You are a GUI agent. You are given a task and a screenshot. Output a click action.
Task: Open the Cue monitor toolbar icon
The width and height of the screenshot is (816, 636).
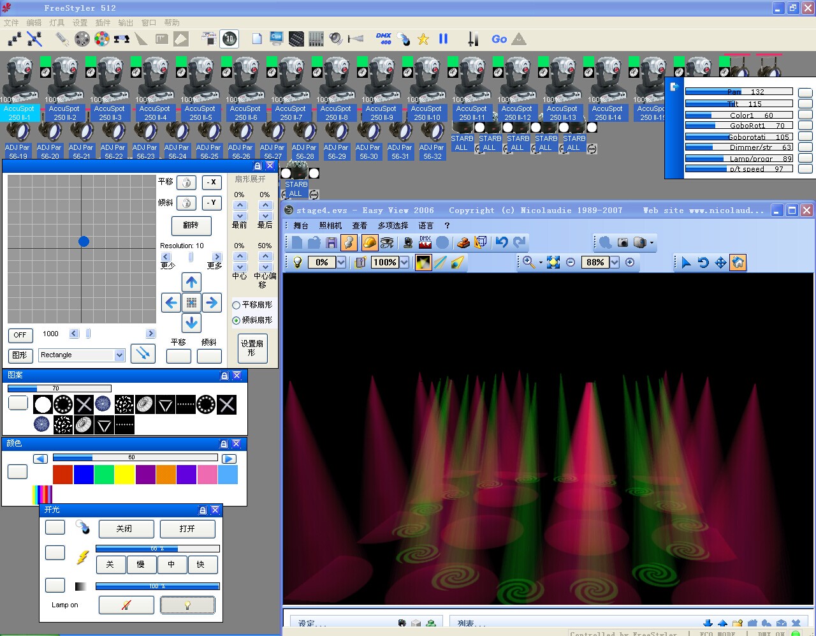click(x=277, y=39)
